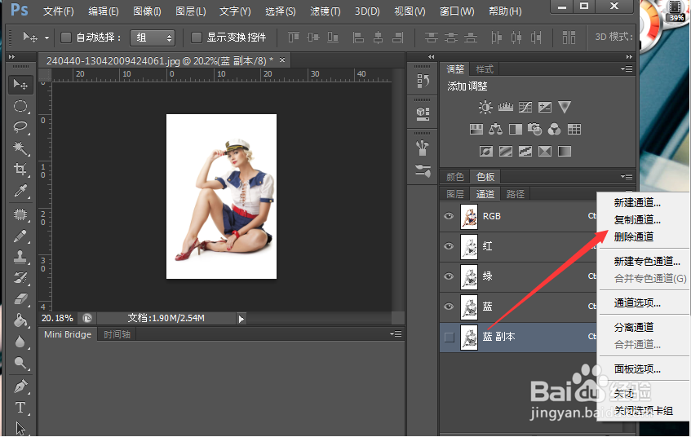Viewport: 691px width, 437px height.
Task: Select the Elliptical Marquee tool
Action: point(20,106)
